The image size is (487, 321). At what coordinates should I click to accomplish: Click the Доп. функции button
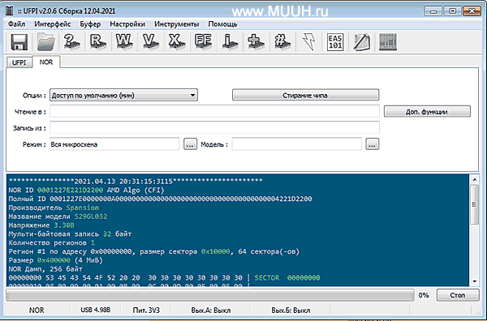point(427,112)
